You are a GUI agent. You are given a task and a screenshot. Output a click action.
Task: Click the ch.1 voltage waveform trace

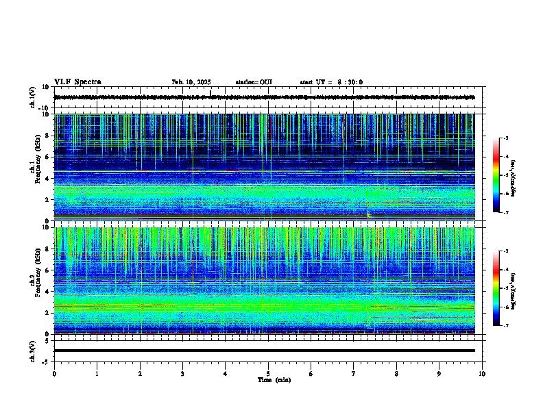(x=264, y=97)
